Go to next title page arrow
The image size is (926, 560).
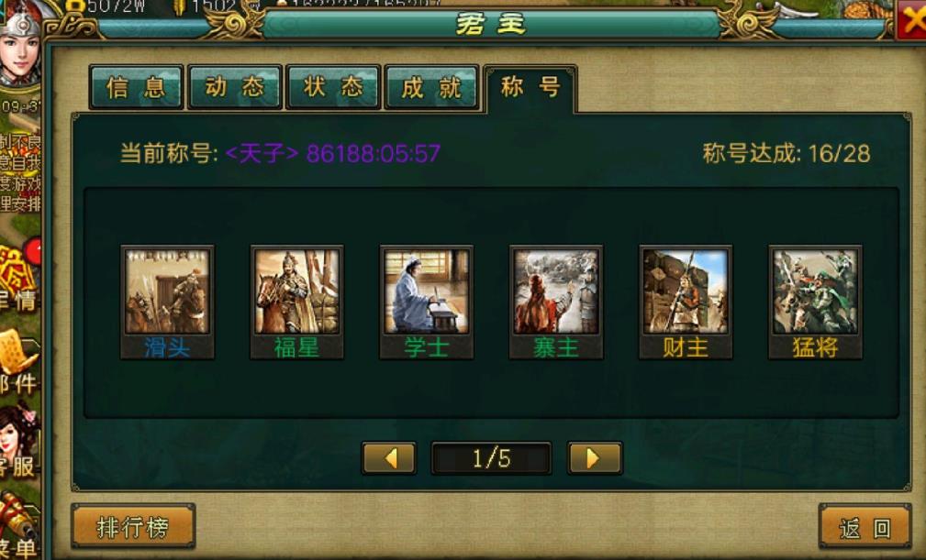tap(594, 458)
